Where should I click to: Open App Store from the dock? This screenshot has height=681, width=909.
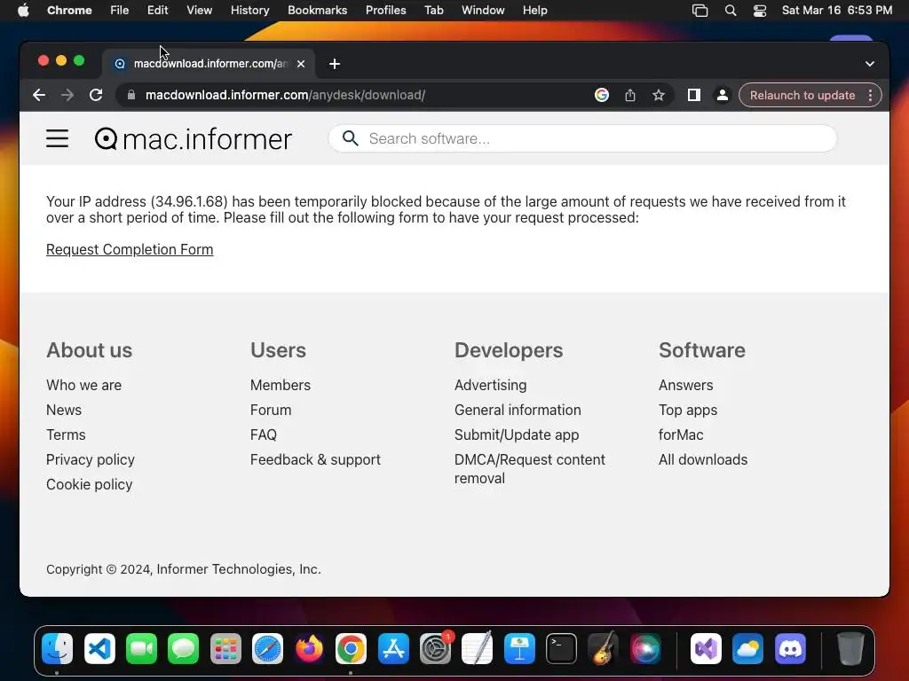(393, 648)
